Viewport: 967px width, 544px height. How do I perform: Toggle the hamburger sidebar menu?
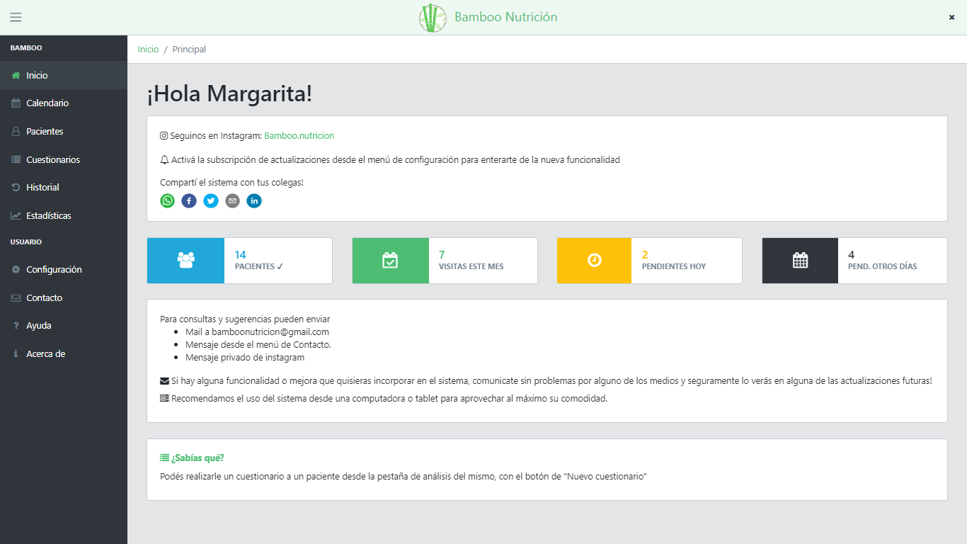coord(16,17)
